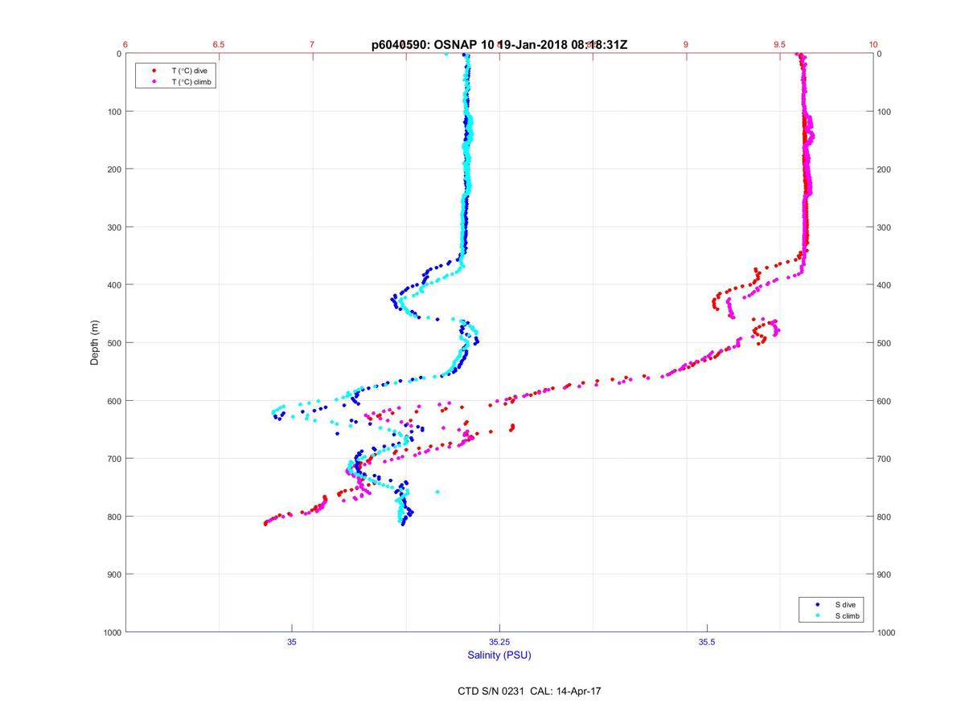Screen dimensions: 965x711
Task: Click the red 9.5 temperature tick label
Action: pyautogui.click(x=779, y=44)
